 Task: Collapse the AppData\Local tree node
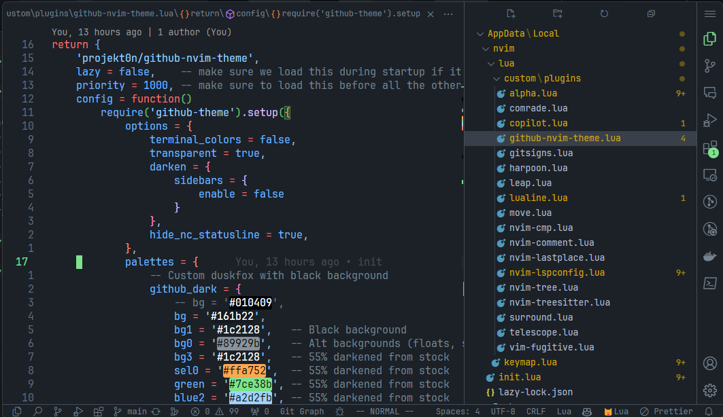click(480, 33)
